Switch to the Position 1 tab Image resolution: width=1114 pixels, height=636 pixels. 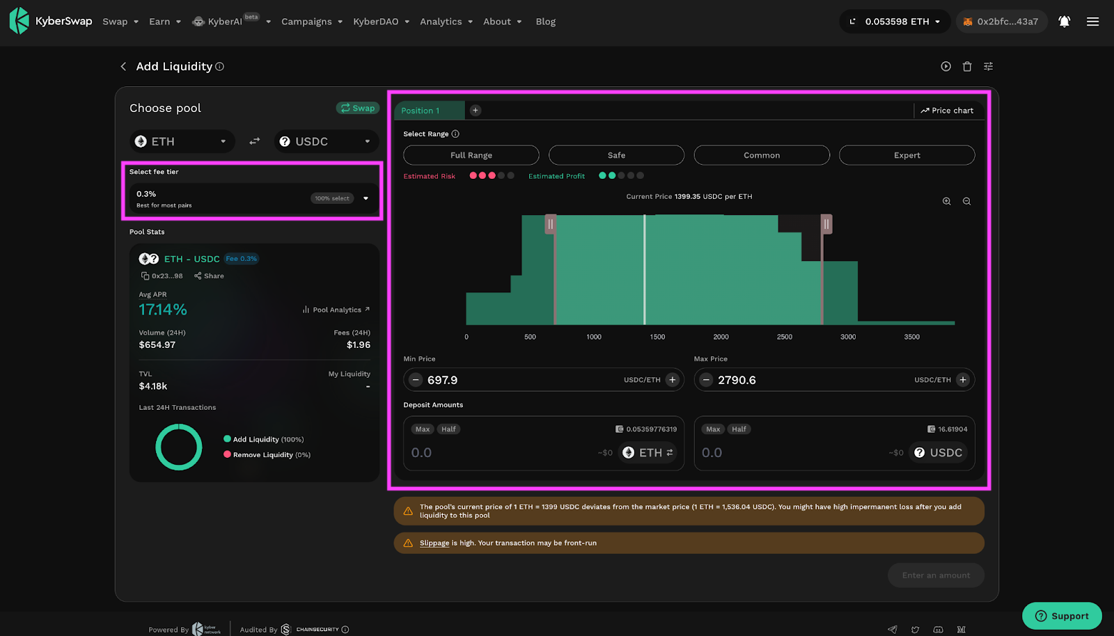(x=429, y=111)
